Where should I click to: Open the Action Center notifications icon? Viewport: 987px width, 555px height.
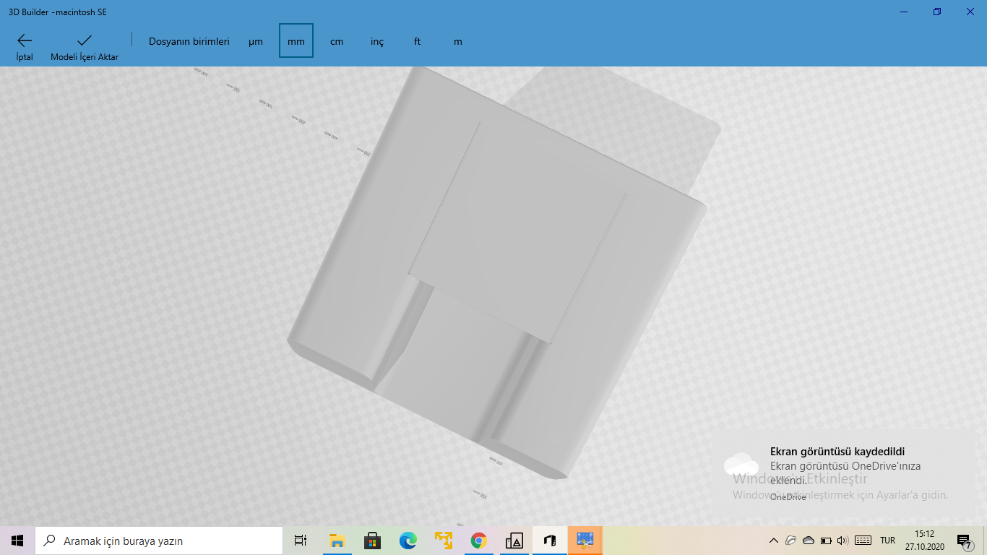[964, 541]
